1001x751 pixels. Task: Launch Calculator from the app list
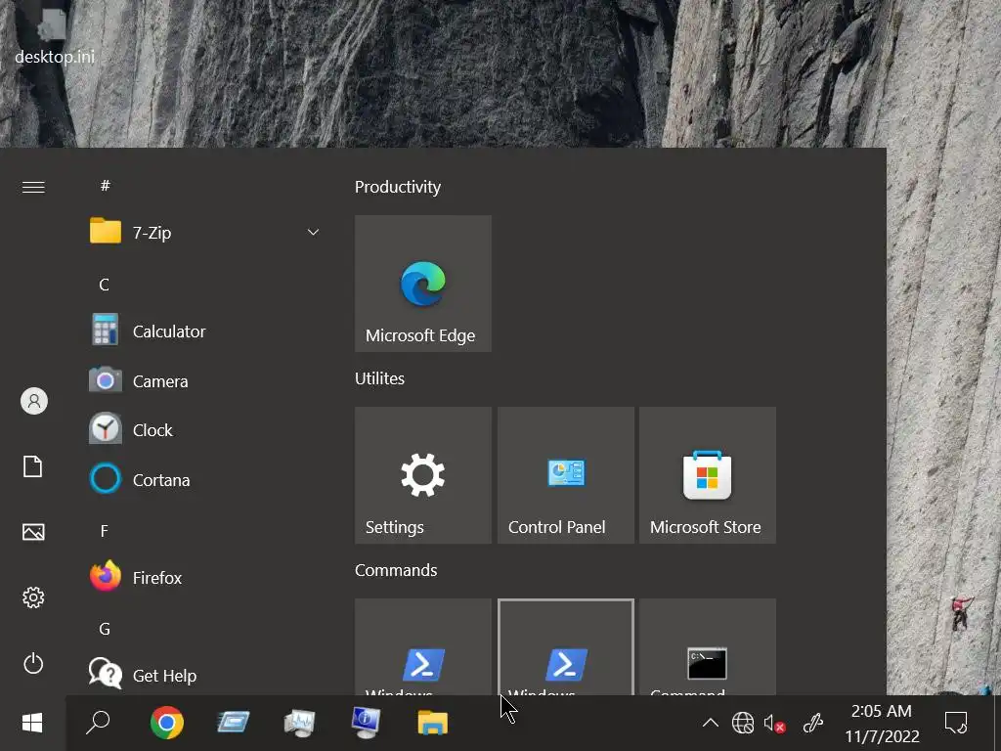pyautogui.click(x=204, y=331)
